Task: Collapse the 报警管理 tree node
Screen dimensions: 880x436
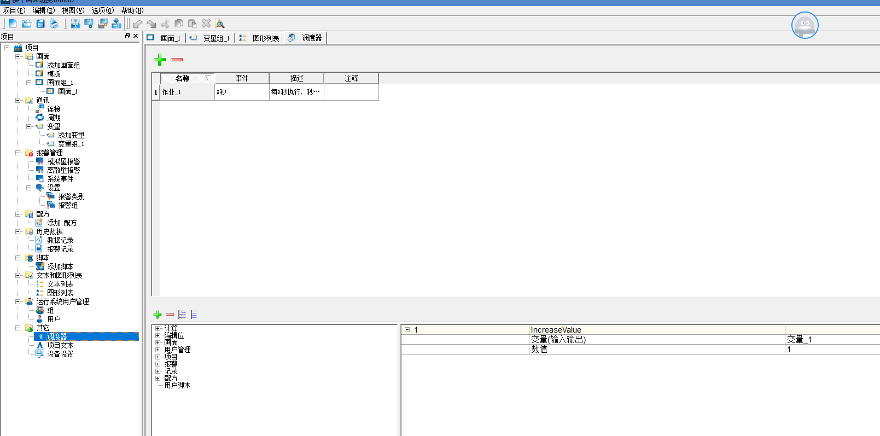Action: 18,153
